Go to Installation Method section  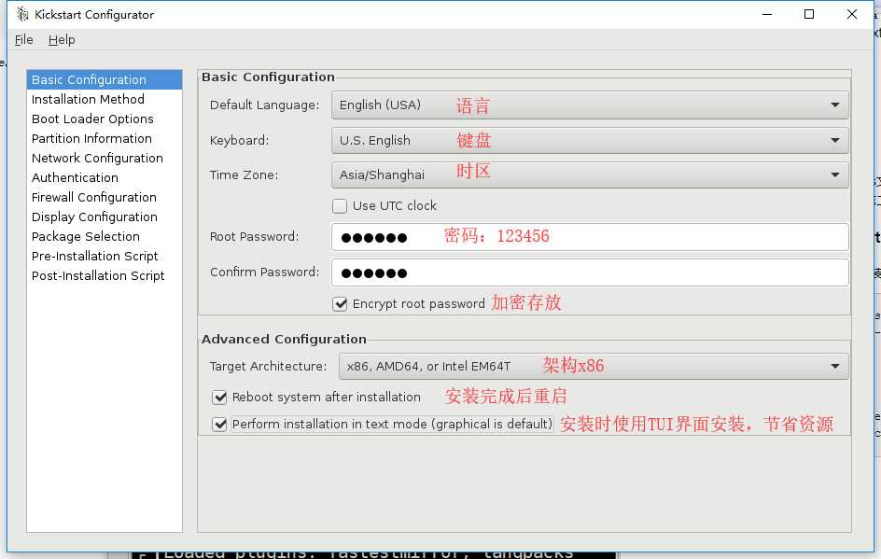(x=105, y=100)
